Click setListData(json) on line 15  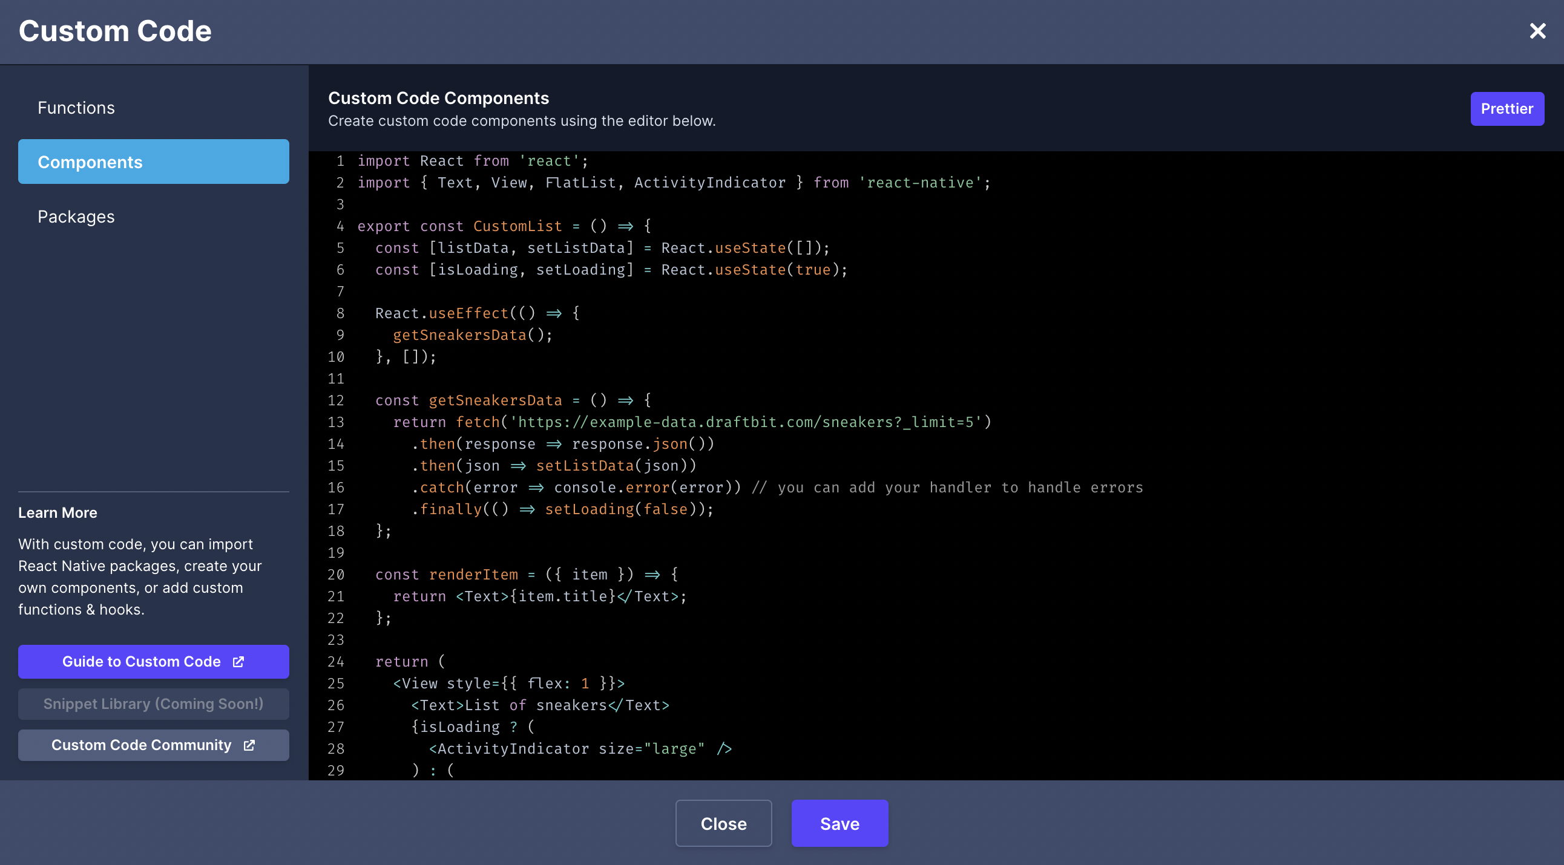[x=611, y=466]
